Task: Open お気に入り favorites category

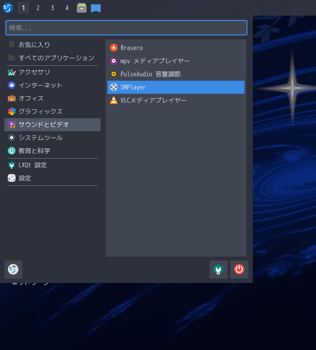Action: point(53,45)
